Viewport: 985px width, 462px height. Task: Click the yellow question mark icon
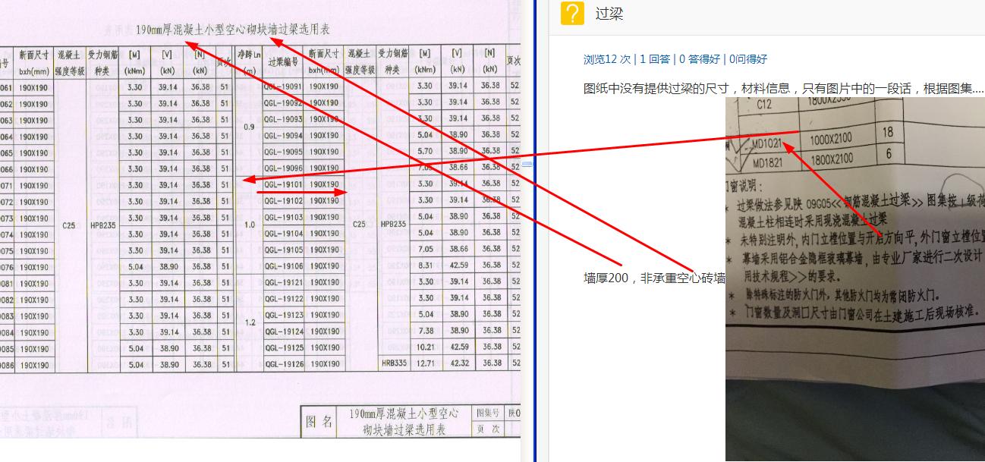pos(572,13)
